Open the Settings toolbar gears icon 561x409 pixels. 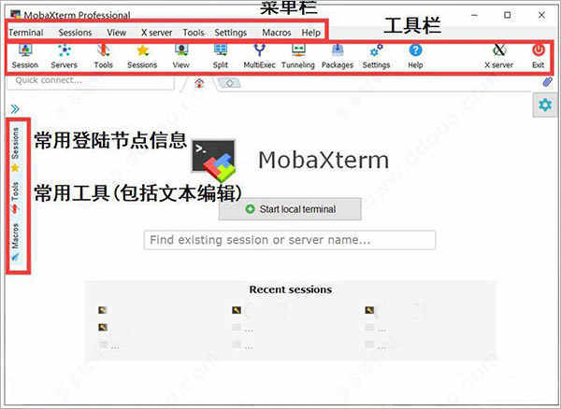(x=376, y=56)
